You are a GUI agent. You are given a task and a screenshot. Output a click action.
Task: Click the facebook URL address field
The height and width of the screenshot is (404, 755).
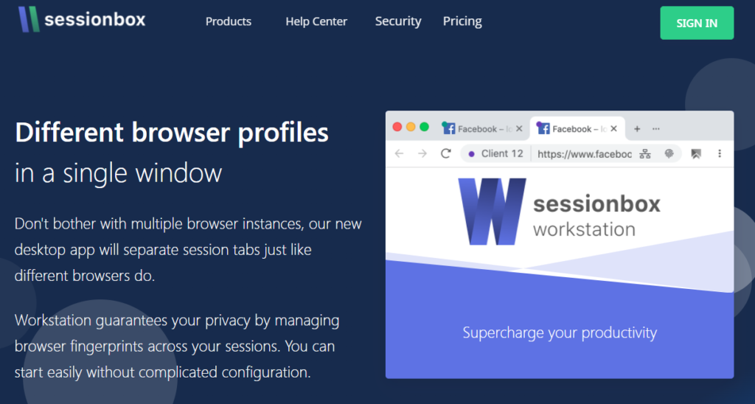coord(585,154)
